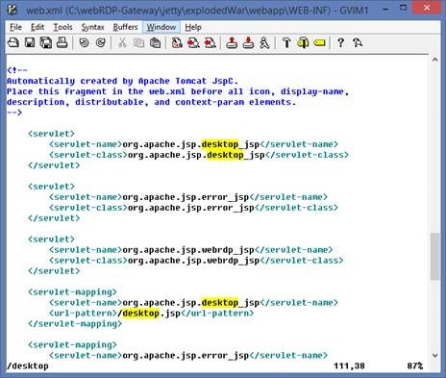Open the File menu
Viewport: 446px width, 378px height.
pyautogui.click(x=15, y=27)
